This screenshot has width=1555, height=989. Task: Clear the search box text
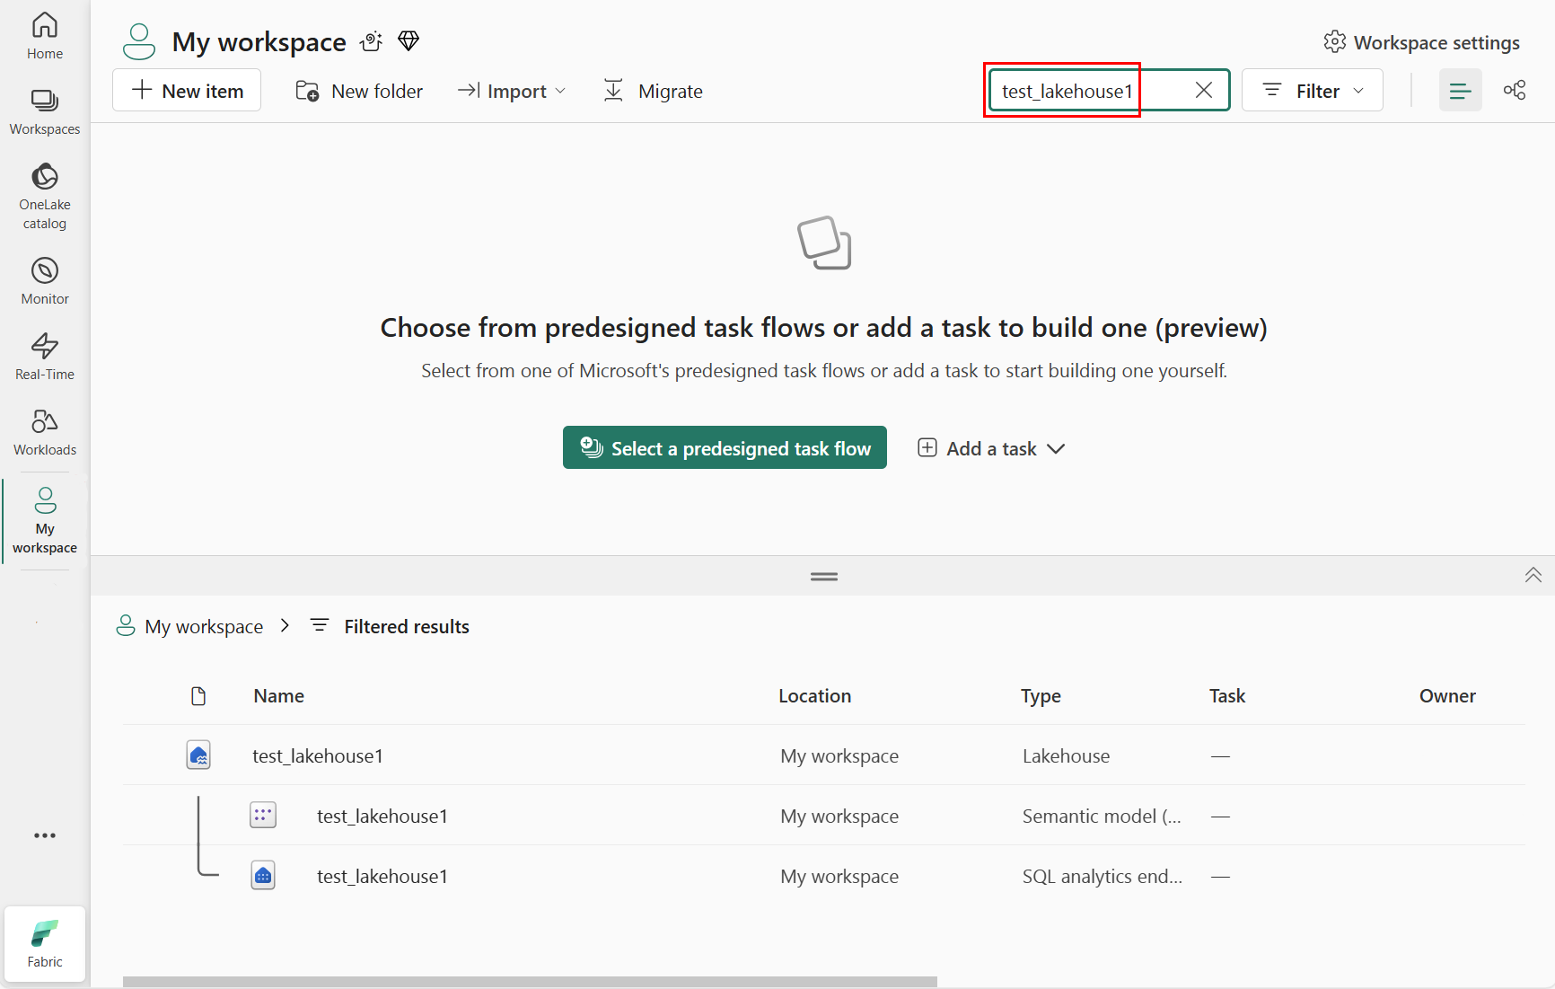(x=1204, y=91)
